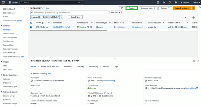Click zoom-in icon beside Running state
Image resolution: width=201 pixels, height=106 pixels.
[88, 27]
